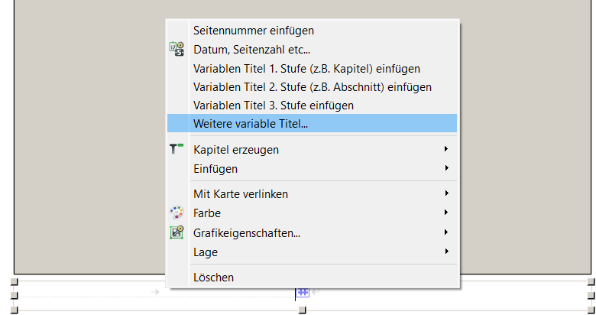
Task: Click the gray tab arrow in footer
Action: pyautogui.click(x=154, y=292)
